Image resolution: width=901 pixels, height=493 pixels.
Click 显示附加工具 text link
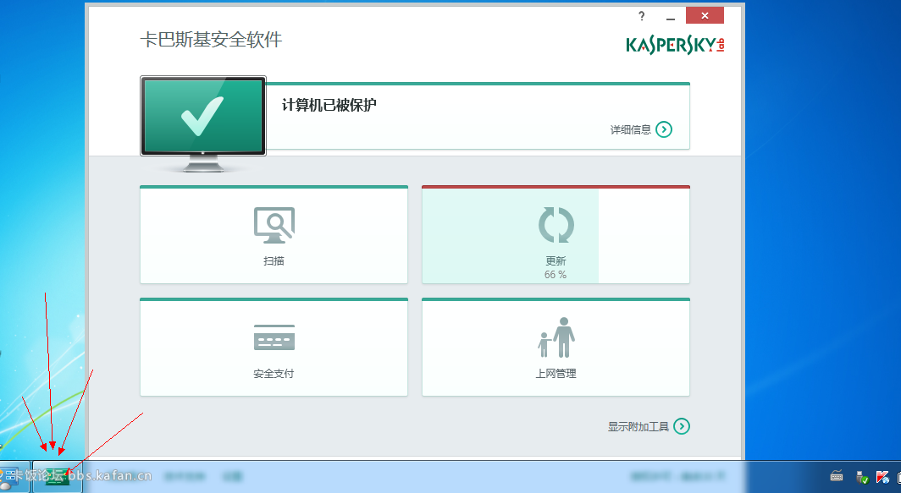click(638, 426)
